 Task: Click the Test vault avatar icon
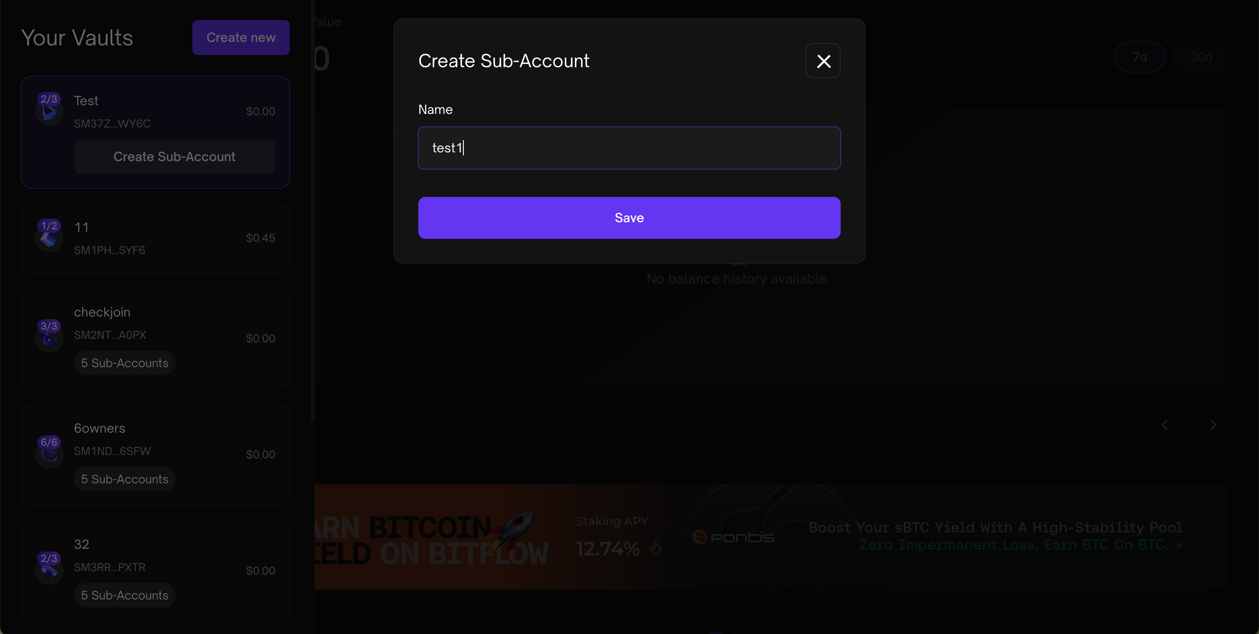(x=49, y=111)
